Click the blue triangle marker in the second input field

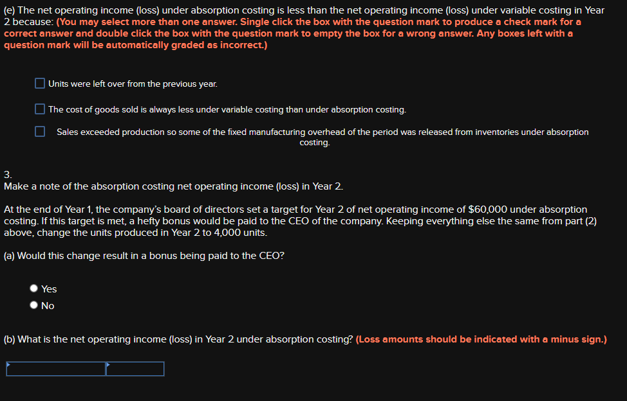[x=108, y=365]
